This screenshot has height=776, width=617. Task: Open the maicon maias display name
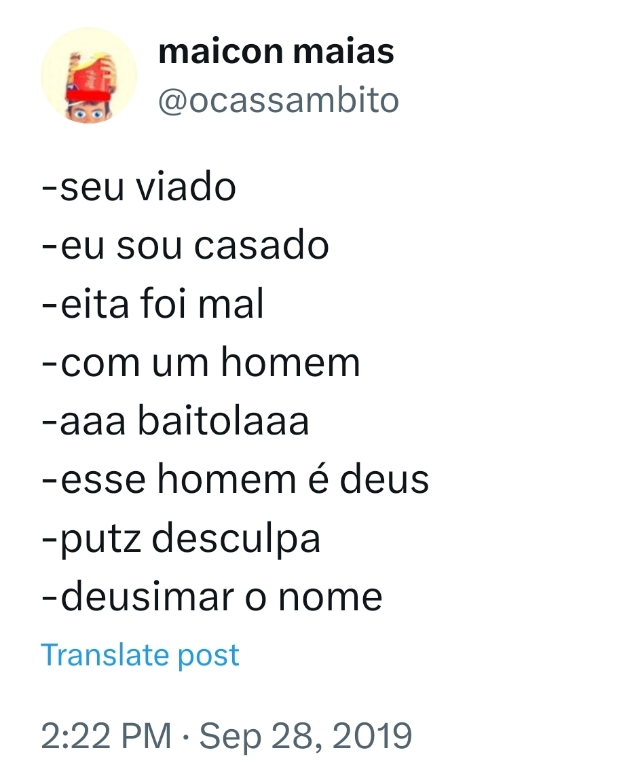click(x=276, y=52)
